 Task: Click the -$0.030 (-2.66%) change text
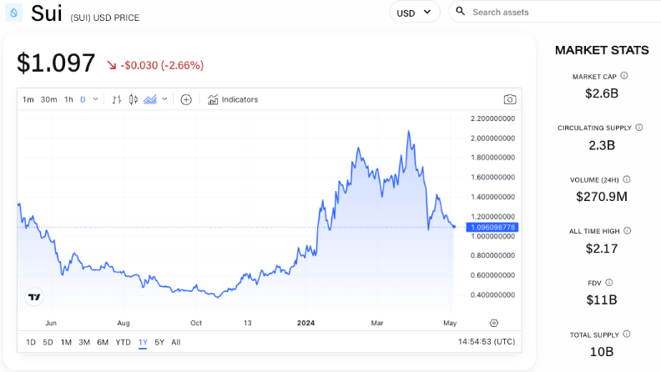[162, 65]
